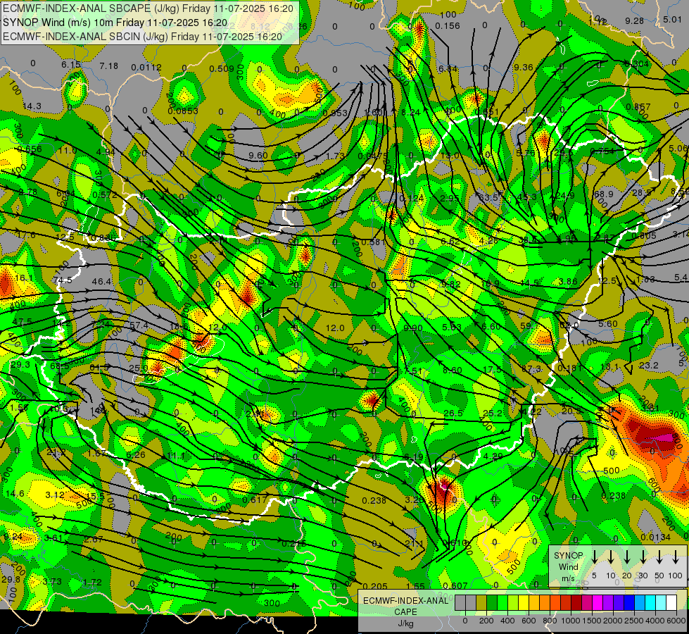Image resolution: width=689 pixels, height=634 pixels.
Task: Click the m/s unit in wind legend
Action: click(x=568, y=578)
